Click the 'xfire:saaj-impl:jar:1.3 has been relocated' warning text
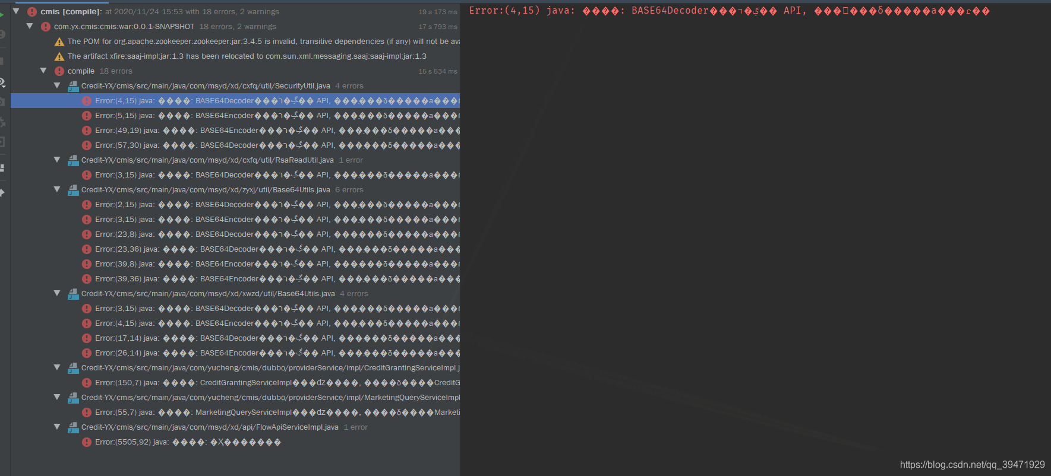1051x476 pixels. point(247,56)
